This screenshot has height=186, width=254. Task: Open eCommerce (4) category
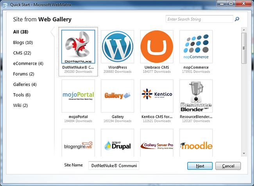(28, 64)
